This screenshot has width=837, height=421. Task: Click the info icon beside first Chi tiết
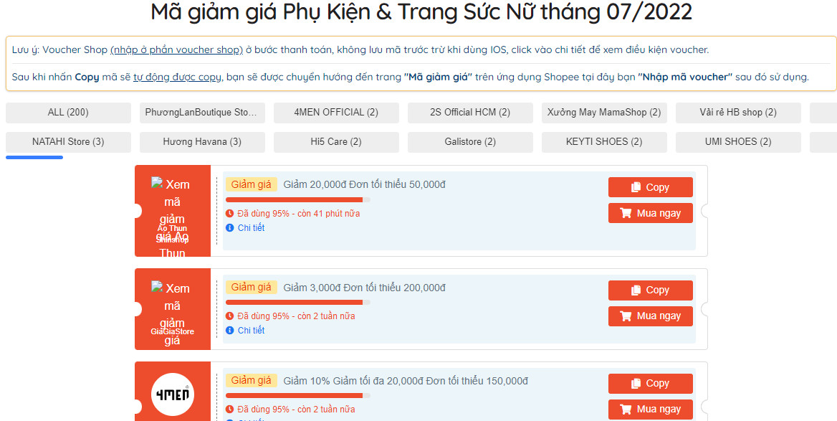(x=230, y=228)
